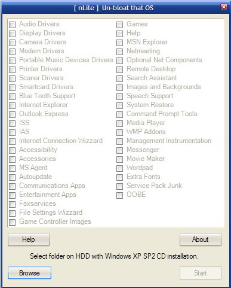The width and height of the screenshot is (231, 288).
Task: Check the Wordpad checkbox
Action: (x=119, y=168)
